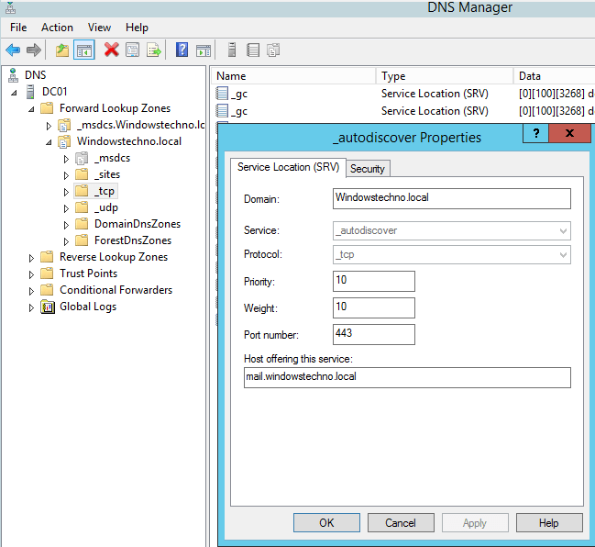Open the Properties toolbar icon
The width and height of the screenshot is (595, 547).
132,50
